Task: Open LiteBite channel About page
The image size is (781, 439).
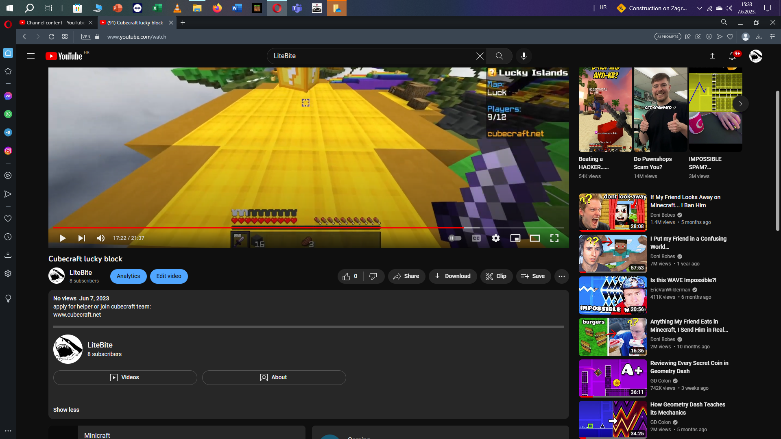Action: pyautogui.click(x=274, y=378)
